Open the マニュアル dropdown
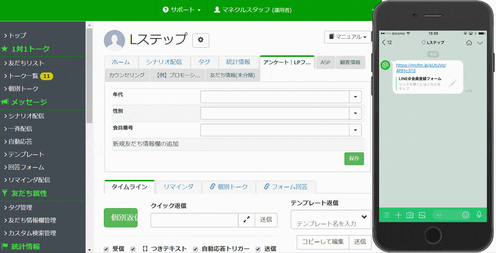Image resolution: width=496 pixels, height=253 pixels. pyautogui.click(x=348, y=37)
